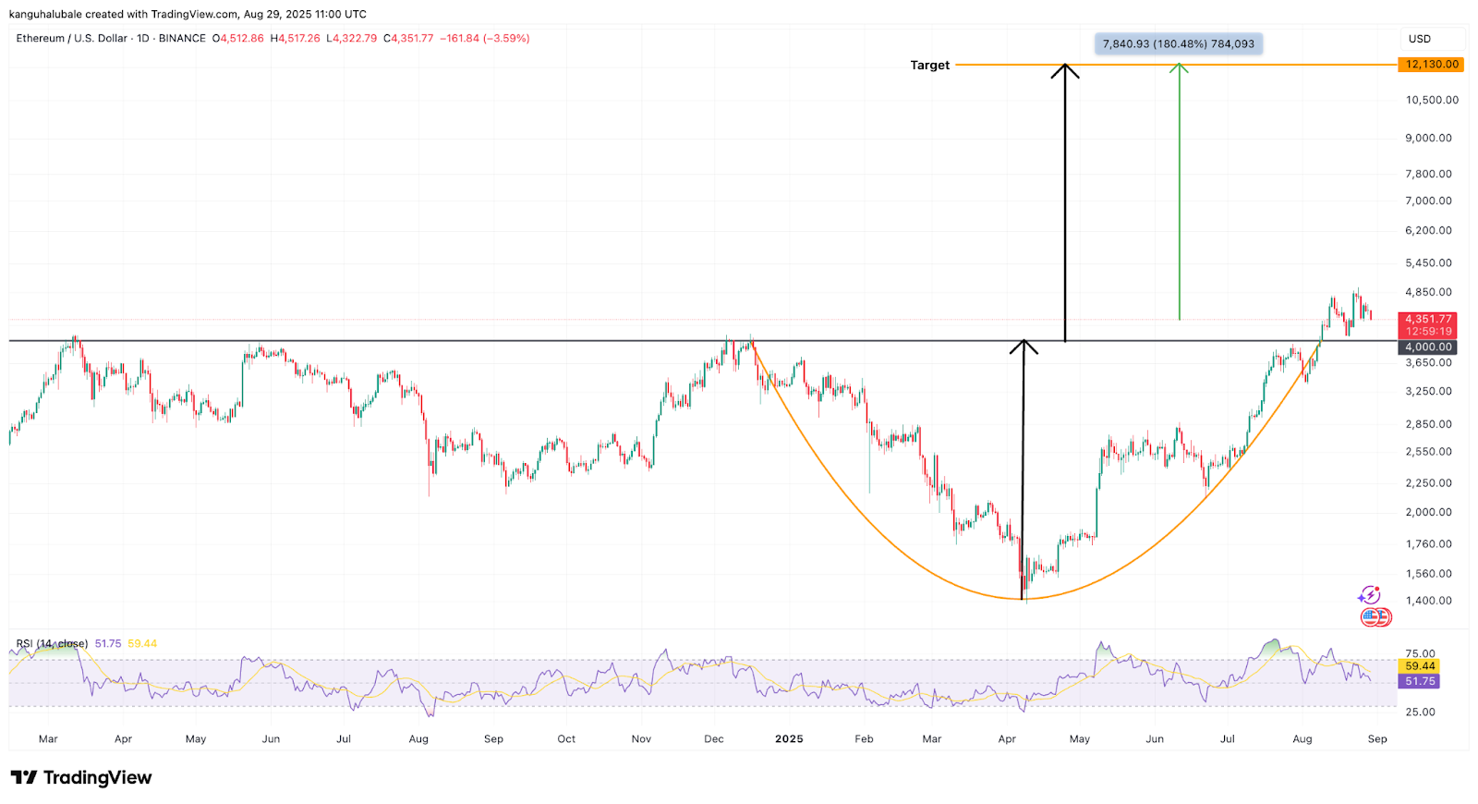Click the purple lightning bolt events icon
The width and height of the screenshot is (1478, 804).
[x=1369, y=595]
